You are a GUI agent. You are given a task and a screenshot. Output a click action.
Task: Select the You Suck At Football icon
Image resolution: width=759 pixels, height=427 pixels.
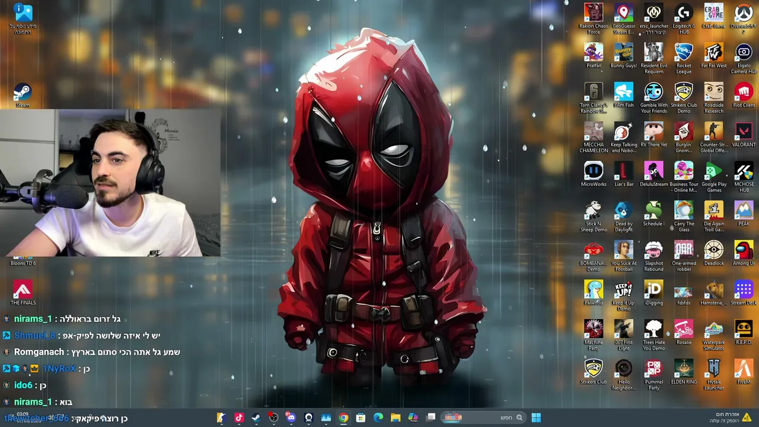(623, 256)
